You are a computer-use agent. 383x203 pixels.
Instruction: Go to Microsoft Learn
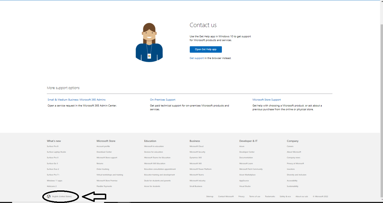(x=246, y=164)
